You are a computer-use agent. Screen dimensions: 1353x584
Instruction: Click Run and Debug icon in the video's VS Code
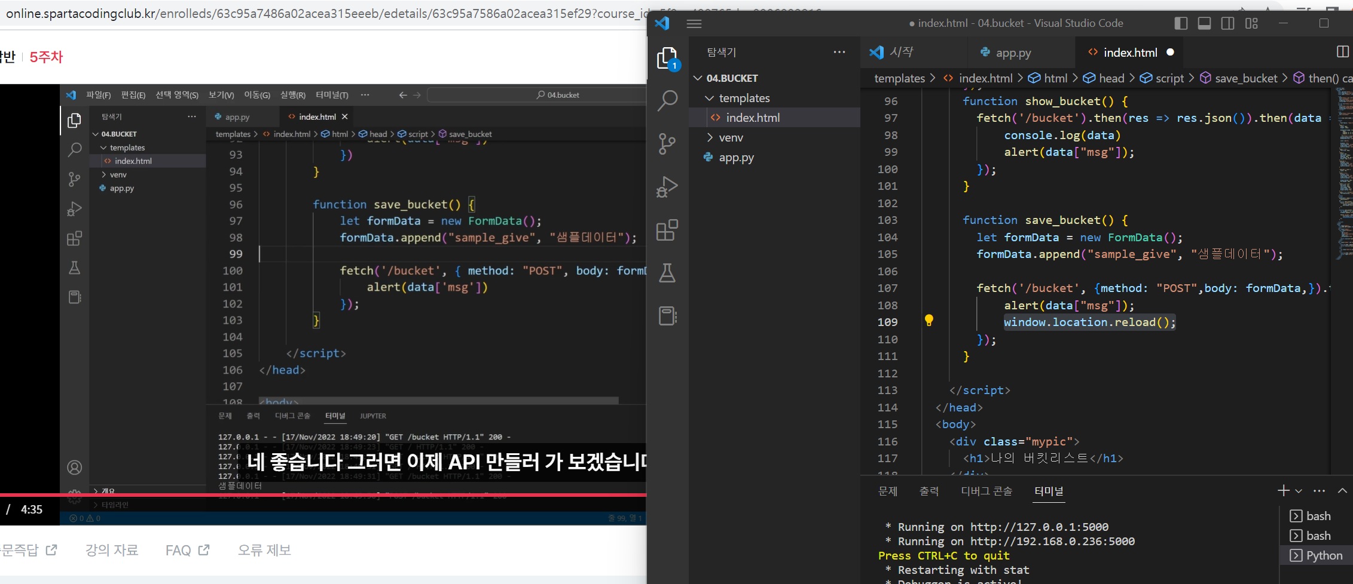(74, 209)
